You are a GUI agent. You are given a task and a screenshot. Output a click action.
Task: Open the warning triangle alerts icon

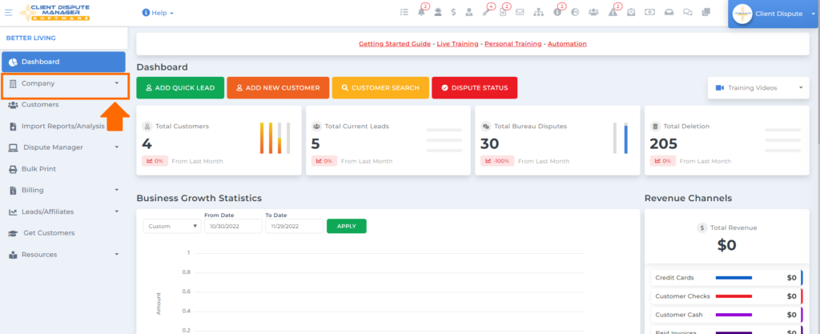pyautogui.click(x=613, y=13)
